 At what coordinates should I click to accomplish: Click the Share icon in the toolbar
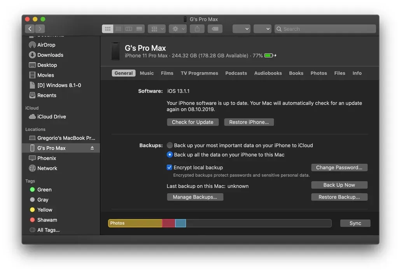197,28
